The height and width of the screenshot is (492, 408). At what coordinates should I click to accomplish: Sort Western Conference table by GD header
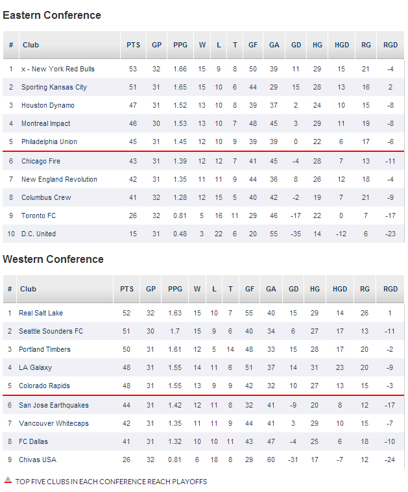(293, 289)
